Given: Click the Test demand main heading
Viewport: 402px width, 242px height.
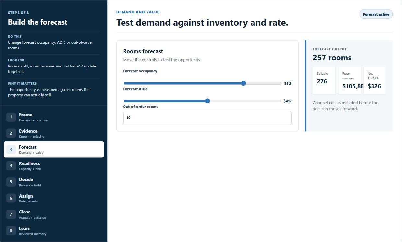Looking at the screenshot, I should pos(202,23).
